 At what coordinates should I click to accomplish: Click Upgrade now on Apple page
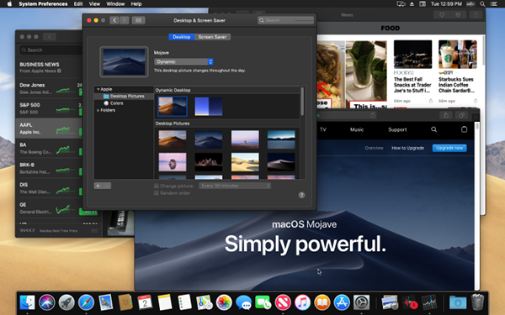pos(449,148)
